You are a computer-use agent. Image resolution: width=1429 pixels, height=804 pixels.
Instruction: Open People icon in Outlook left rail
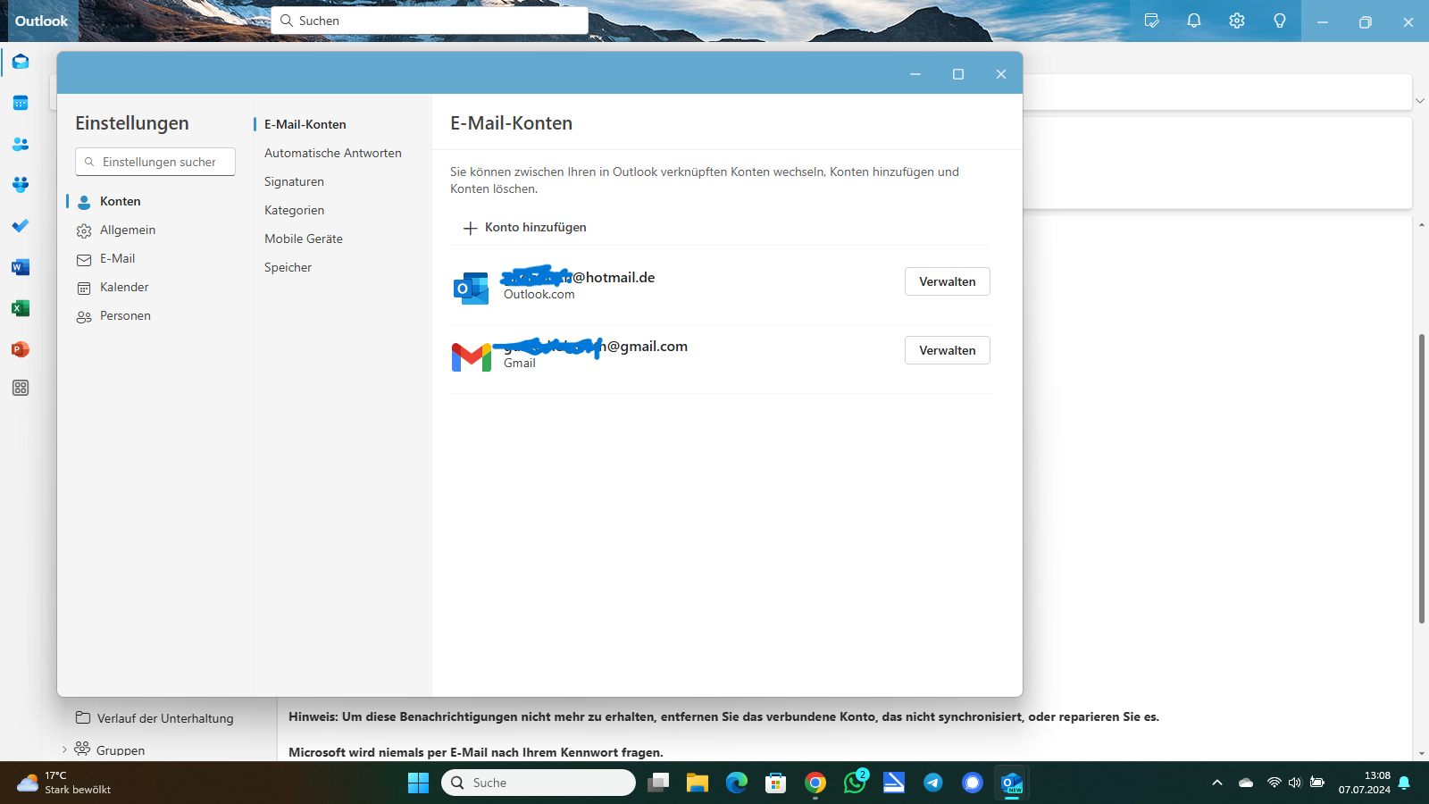21,144
